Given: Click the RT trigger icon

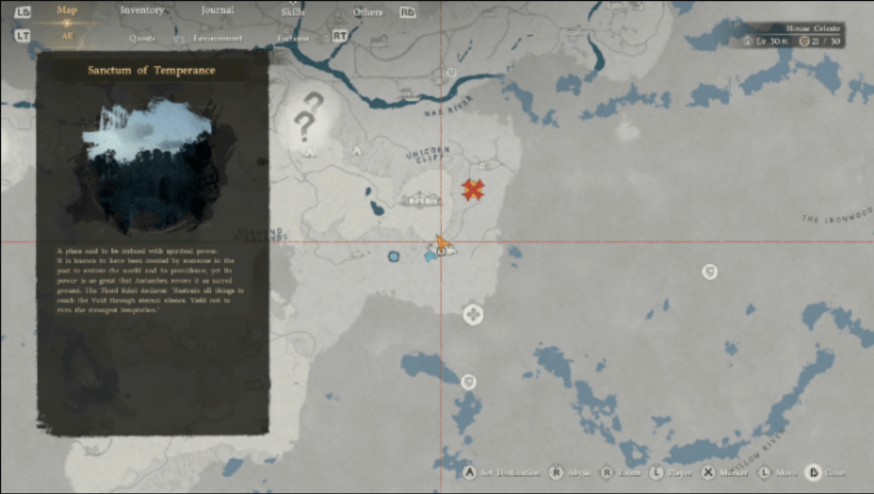Looking at the screenshot, I should tap(339, 36).
